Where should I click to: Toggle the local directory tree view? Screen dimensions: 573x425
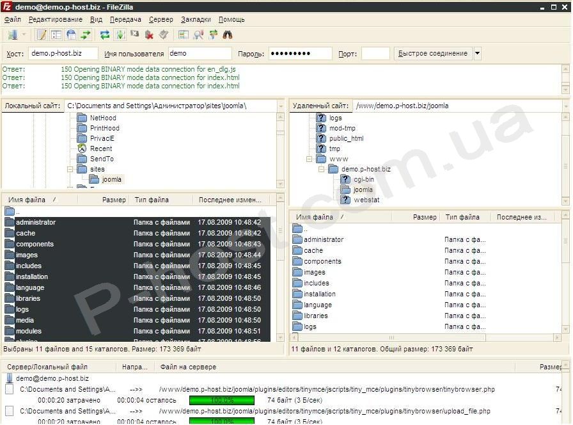click(x=56, y=35)
